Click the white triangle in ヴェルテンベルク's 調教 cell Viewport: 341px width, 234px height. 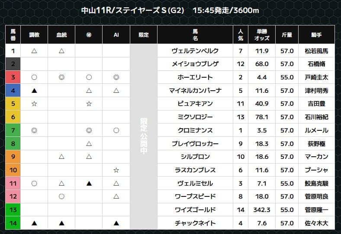pos(34,51)
